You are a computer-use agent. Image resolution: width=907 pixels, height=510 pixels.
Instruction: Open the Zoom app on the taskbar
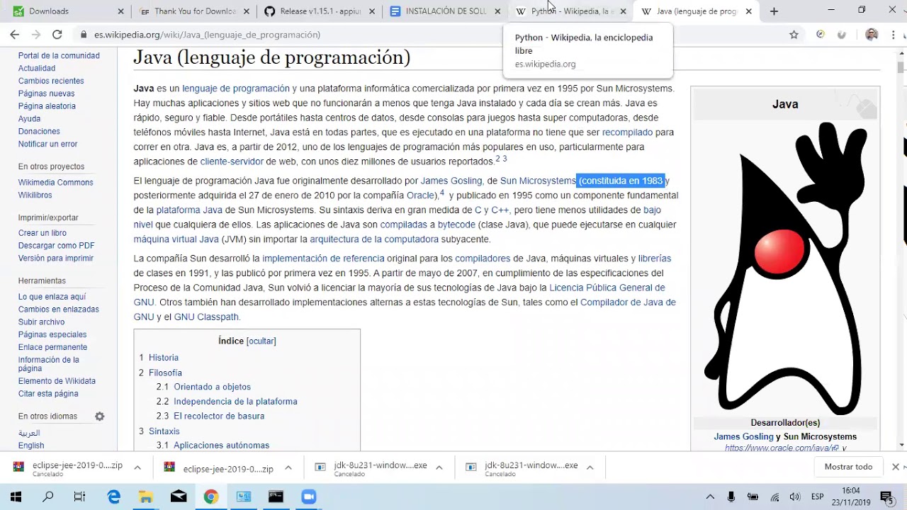click(x=308, y=497)
